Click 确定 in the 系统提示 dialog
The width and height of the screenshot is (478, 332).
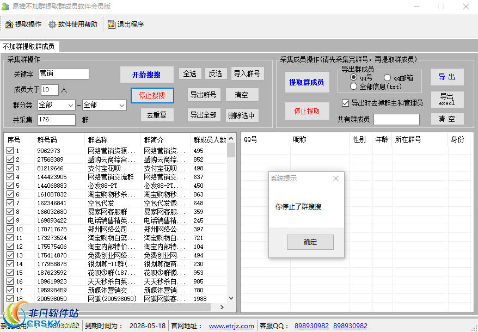310,242
